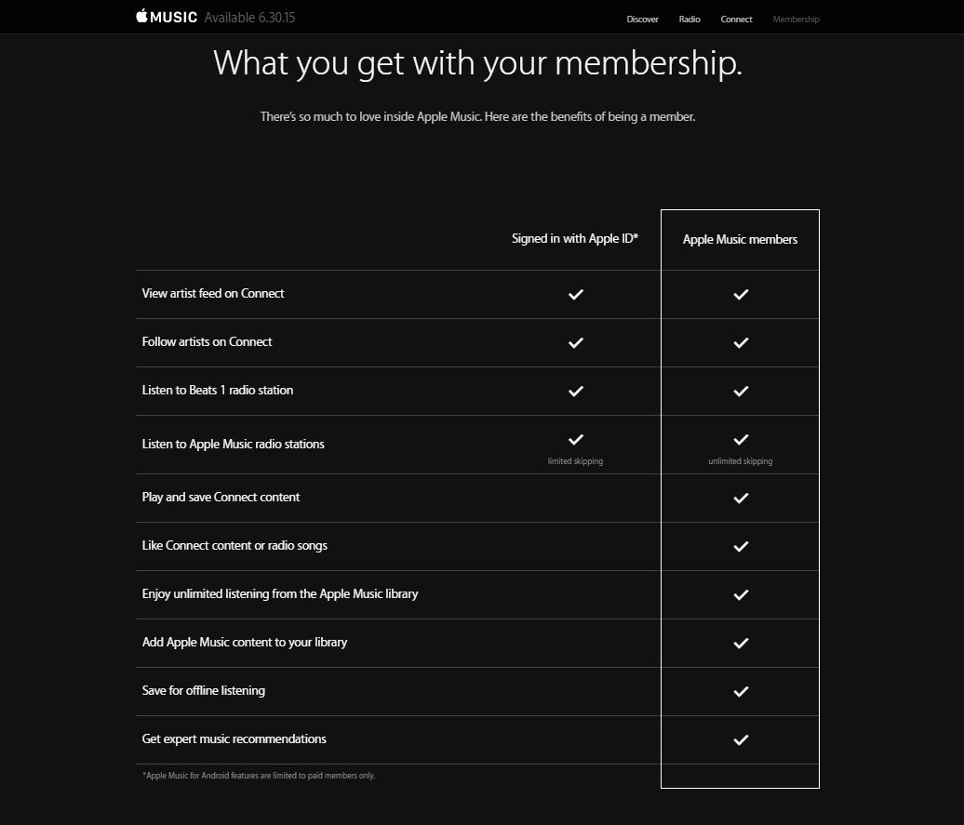Click members checkmark for Play and save

coord(741,498)
